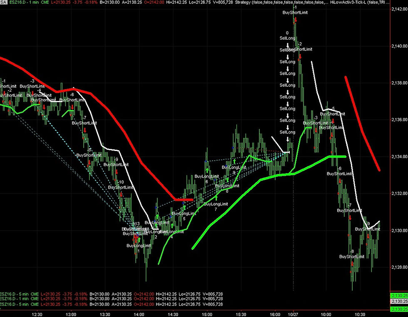408x317 pixels.
Task: Toggle the bottom green 2,130.25 highlight on scale
Action: 398,310
